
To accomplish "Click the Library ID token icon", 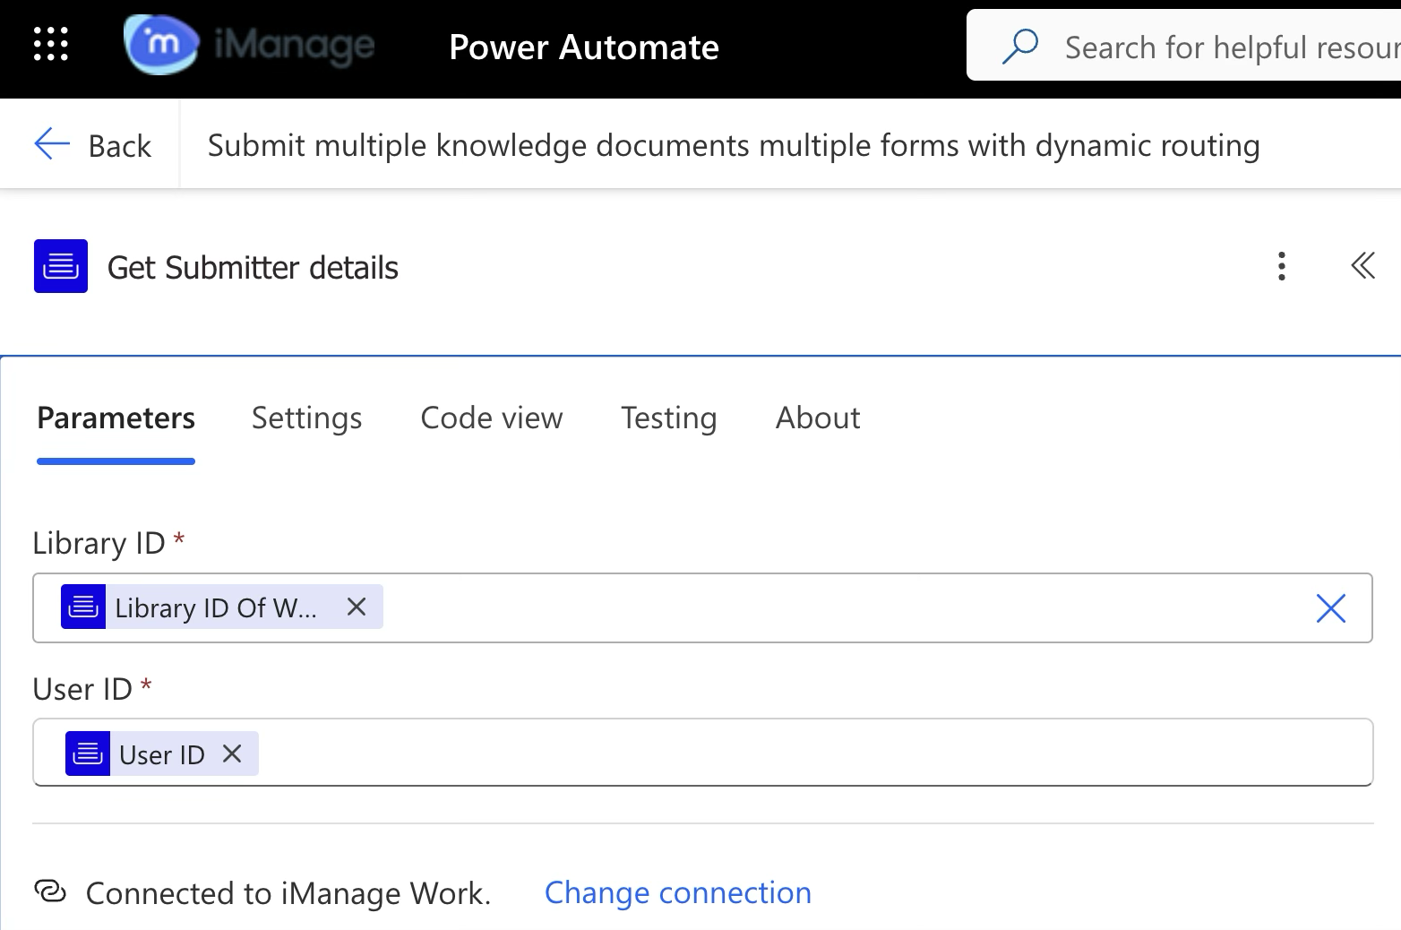I will [x=83, y=607].
